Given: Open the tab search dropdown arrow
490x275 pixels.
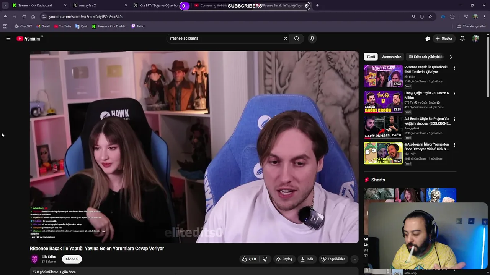Looking at the screenshot, I should click(5, 5).
